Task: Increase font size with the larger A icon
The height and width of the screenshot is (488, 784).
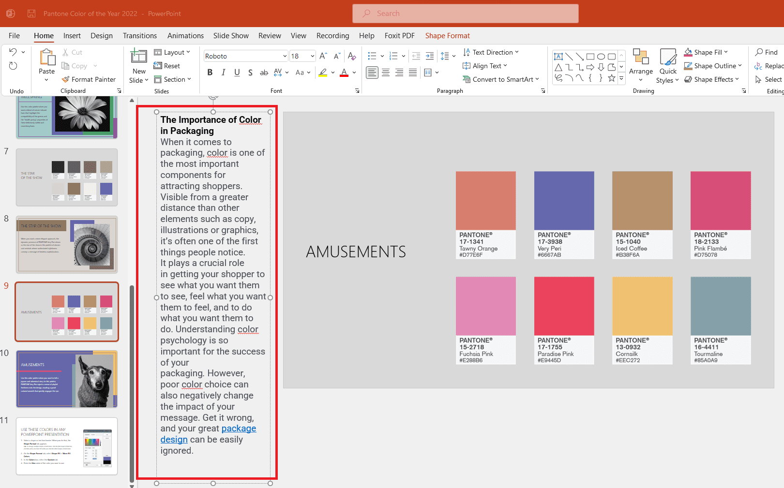Action: (x=323, y=56)
